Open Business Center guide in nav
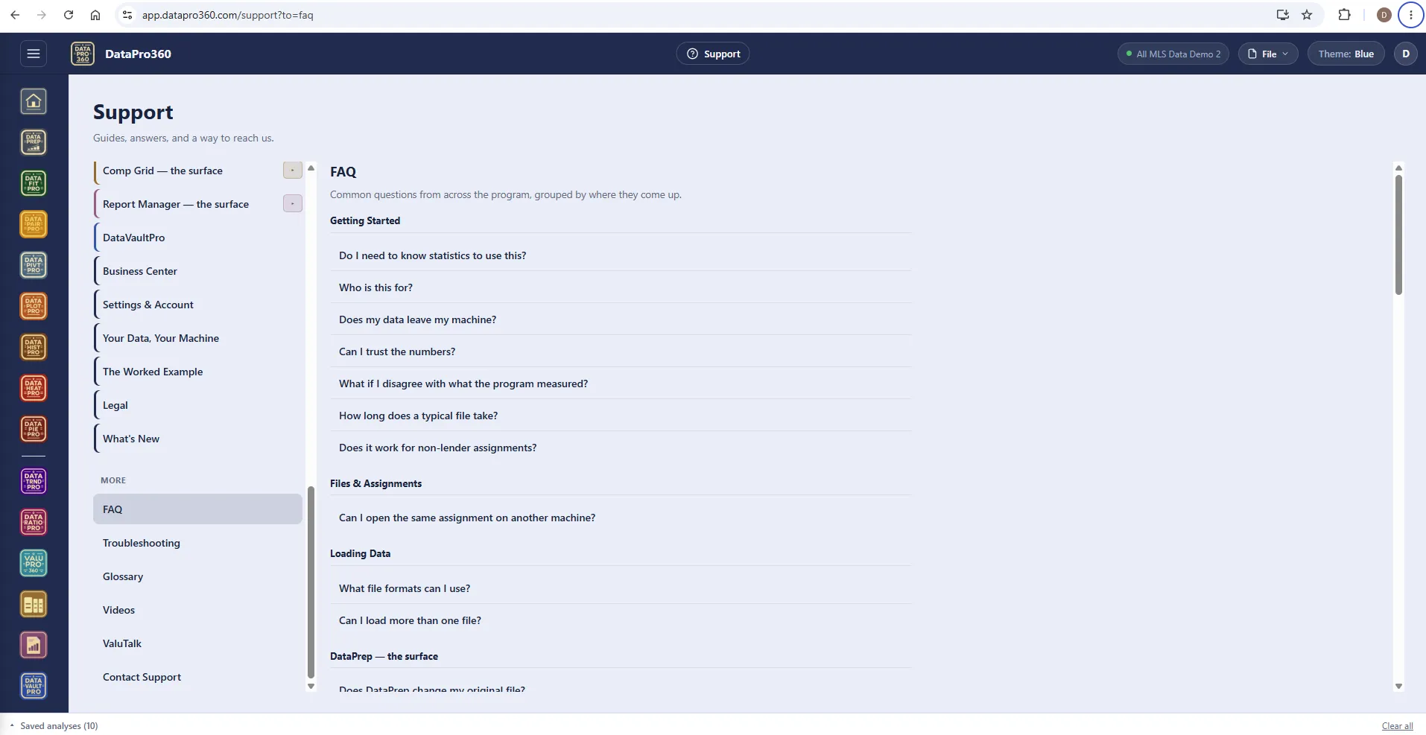Image resolution: width=1426 pixels, height=735 pixels. tap(197, 271)
